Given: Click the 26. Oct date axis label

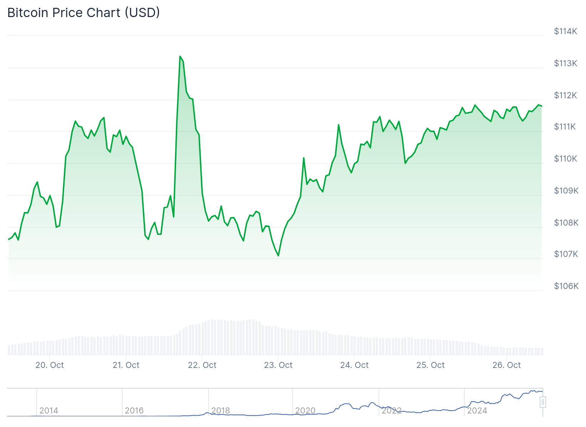Looking at the screenshot, I should click(507, 365).
